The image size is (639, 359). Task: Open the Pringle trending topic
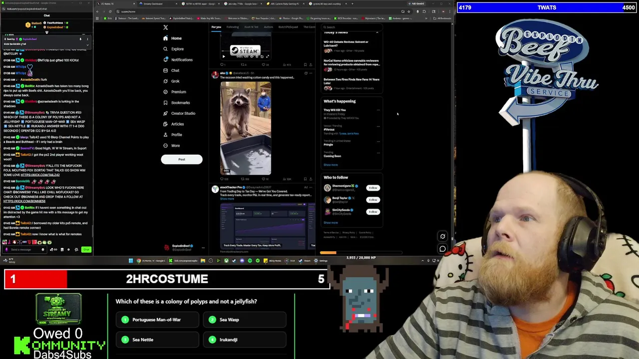coord(328,145)
